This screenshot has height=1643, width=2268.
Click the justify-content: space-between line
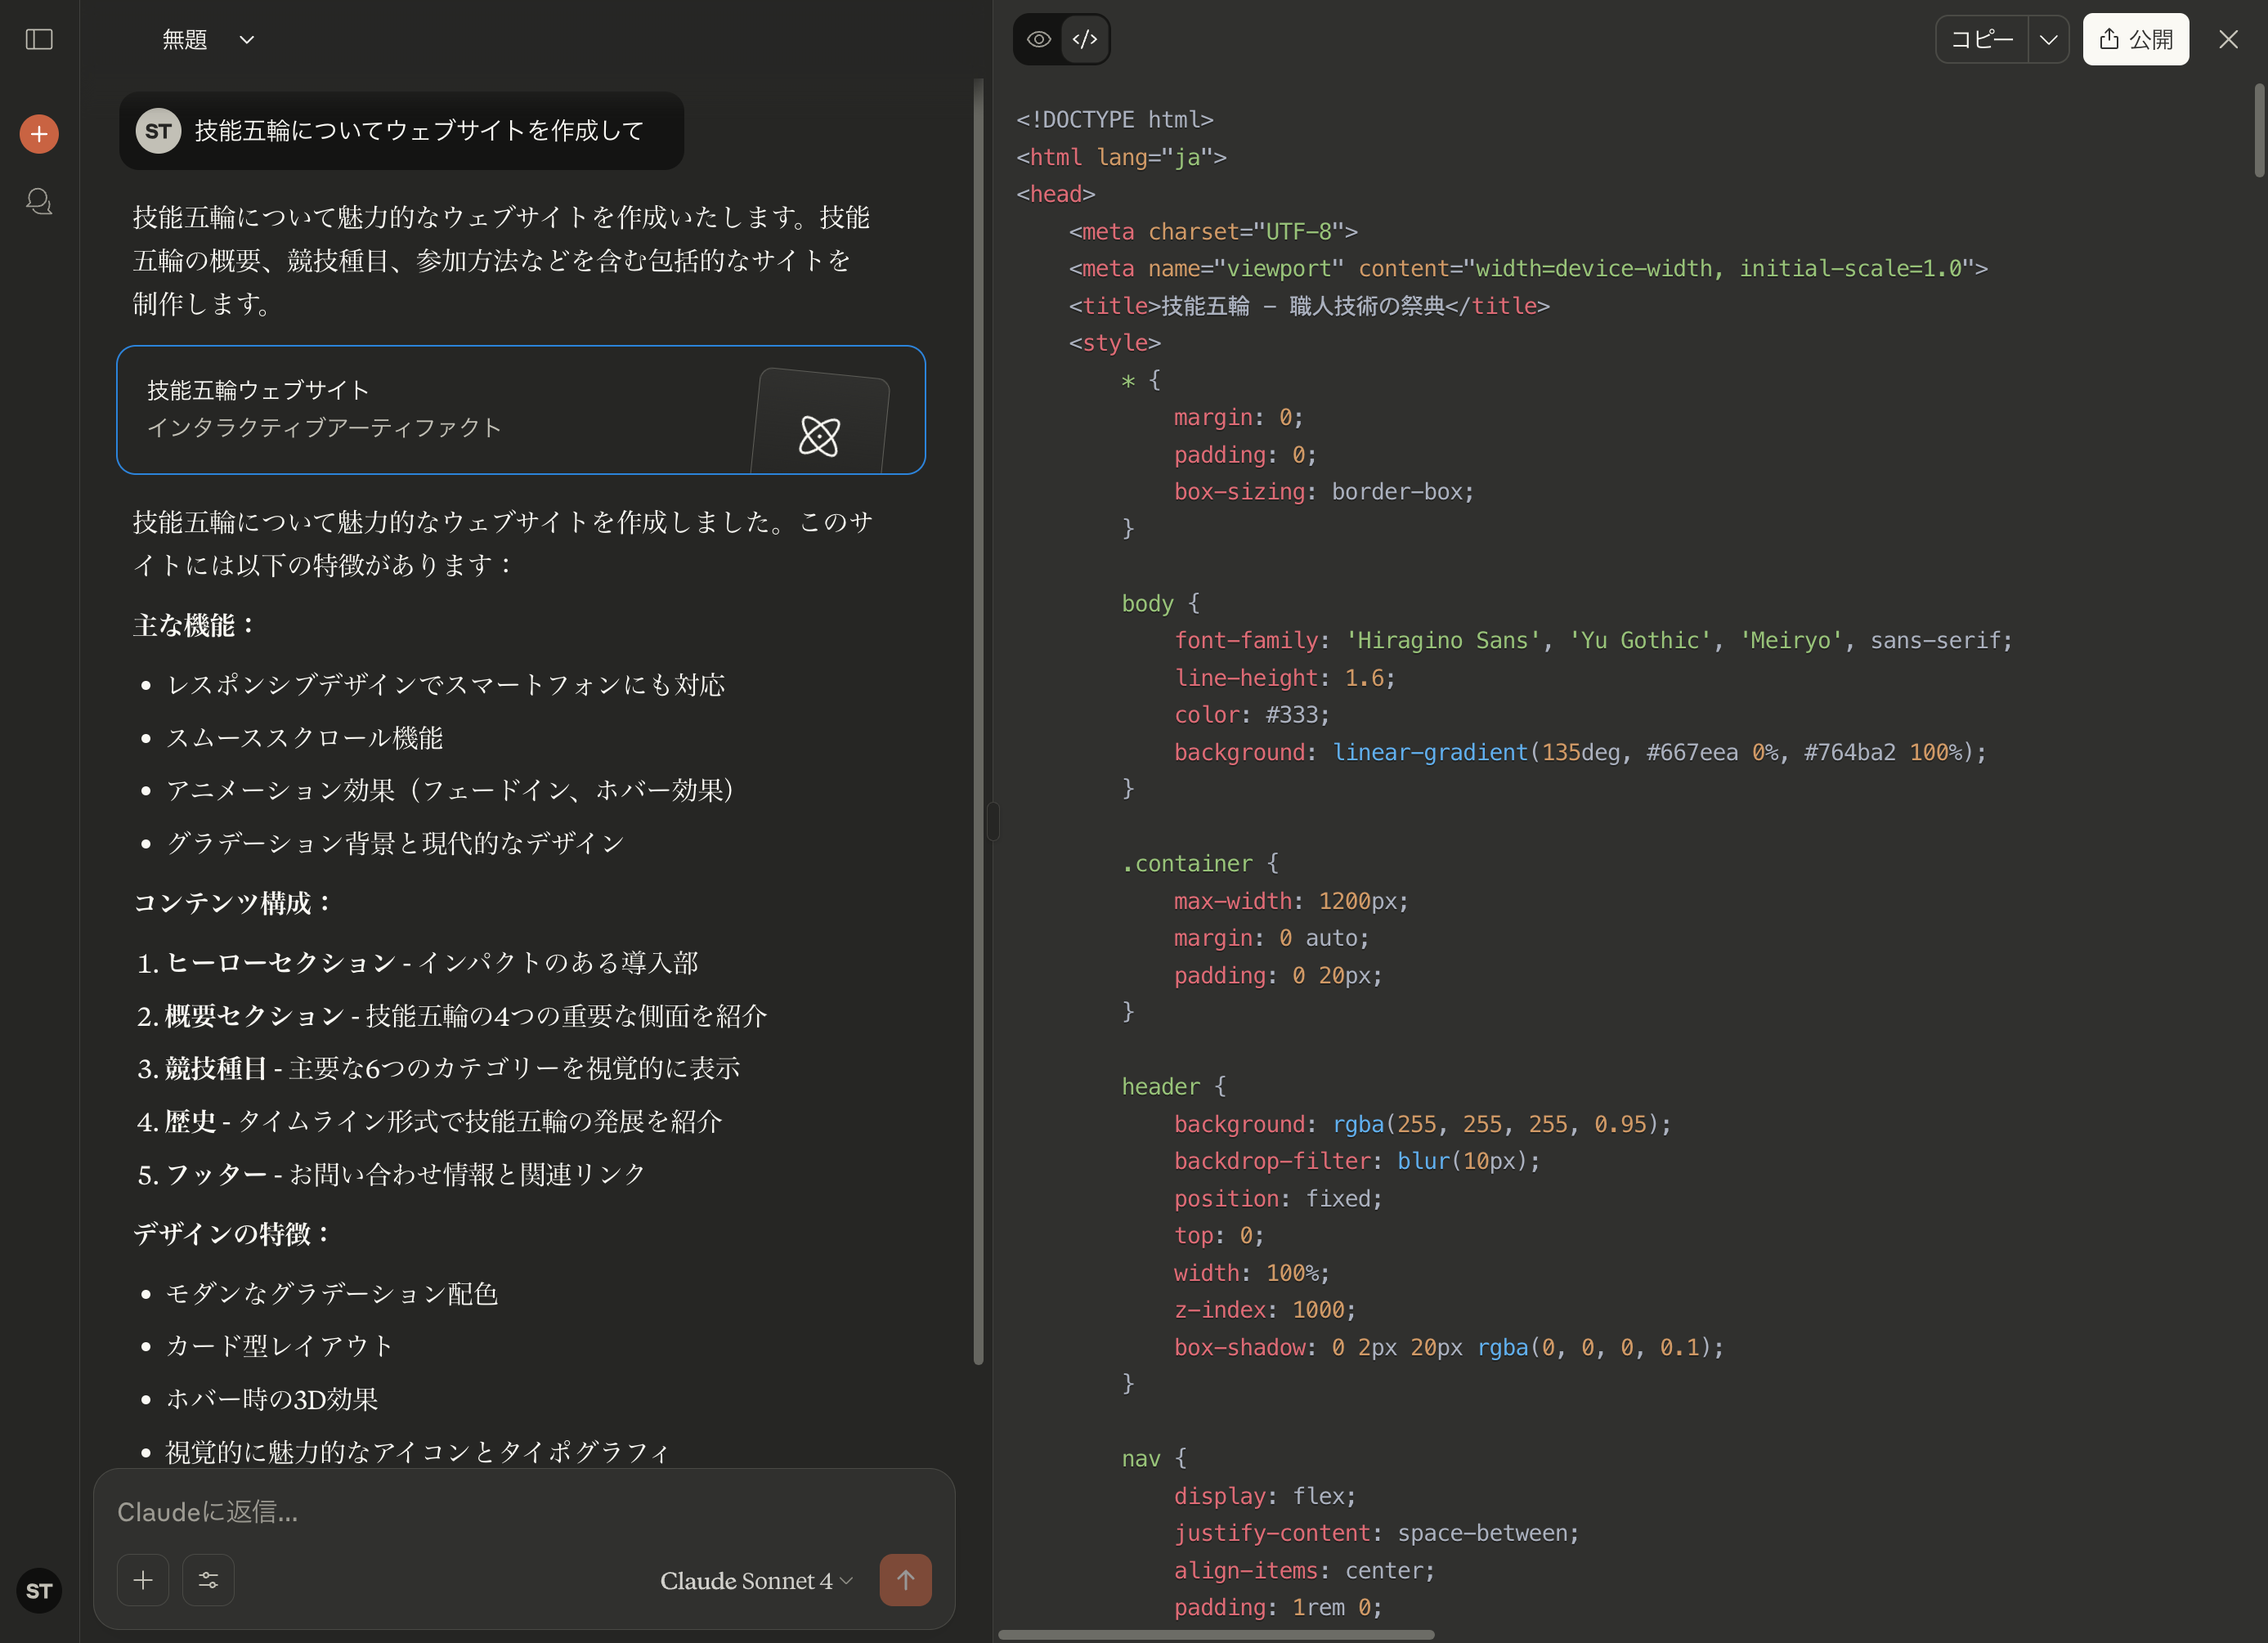click(1376, 1533)
